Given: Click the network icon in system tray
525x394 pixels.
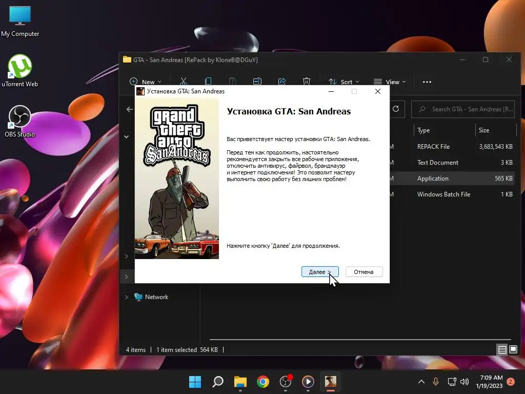Looking at the screenshot, I should [452, 382].
